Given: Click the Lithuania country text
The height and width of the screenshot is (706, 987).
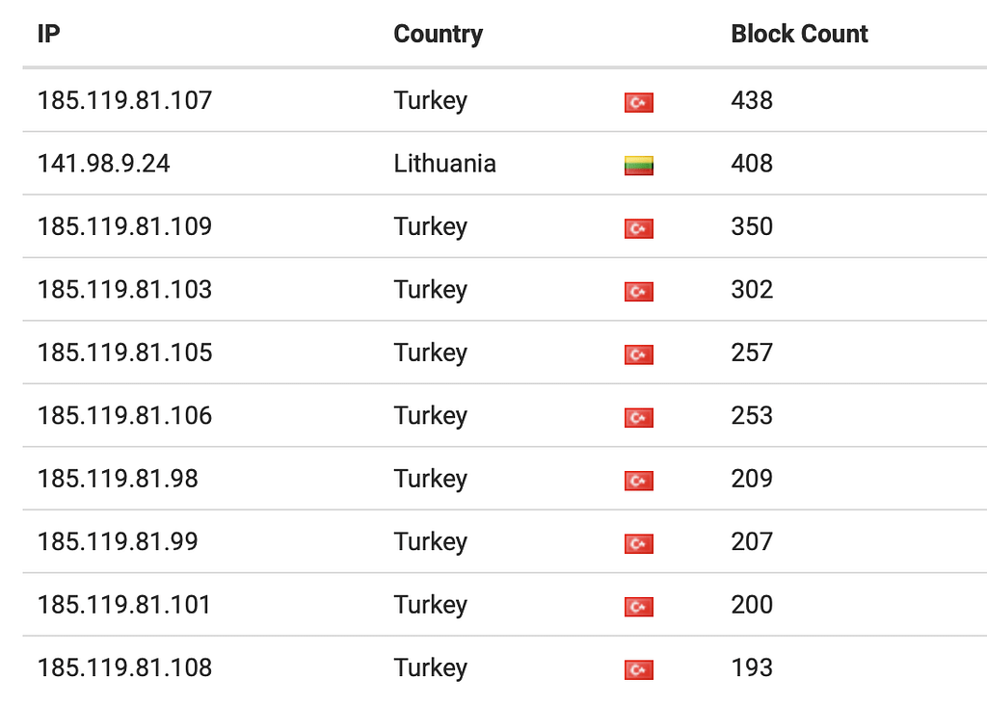Looking at the screenshot, I should [445, 164].
